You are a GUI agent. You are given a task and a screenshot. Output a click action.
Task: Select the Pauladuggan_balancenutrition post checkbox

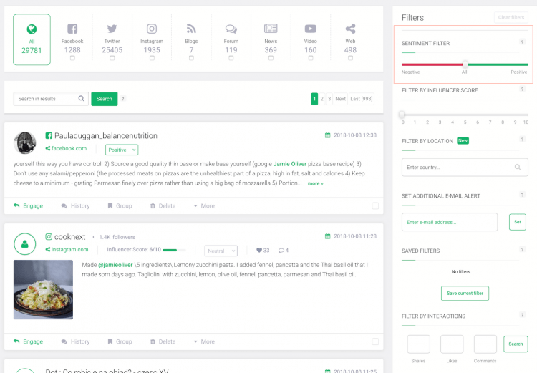375,206
